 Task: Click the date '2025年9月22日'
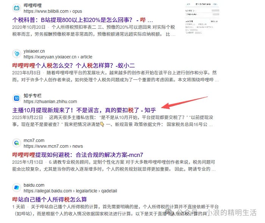coord(27,118)
